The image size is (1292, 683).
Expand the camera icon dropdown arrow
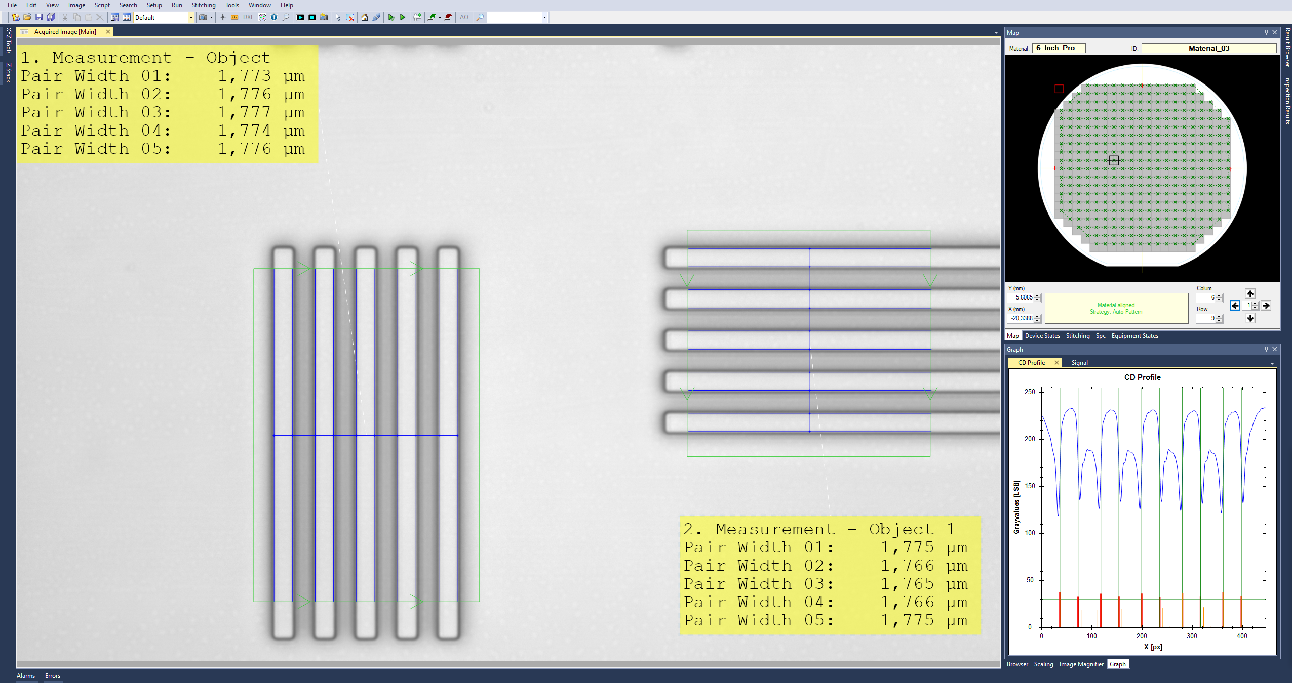[x=211, y=17]
